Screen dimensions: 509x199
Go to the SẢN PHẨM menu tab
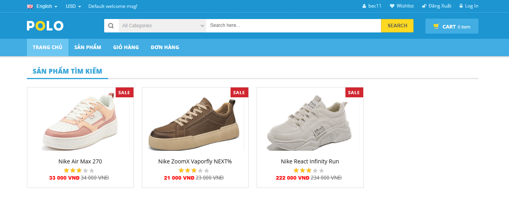click(88, 47)
